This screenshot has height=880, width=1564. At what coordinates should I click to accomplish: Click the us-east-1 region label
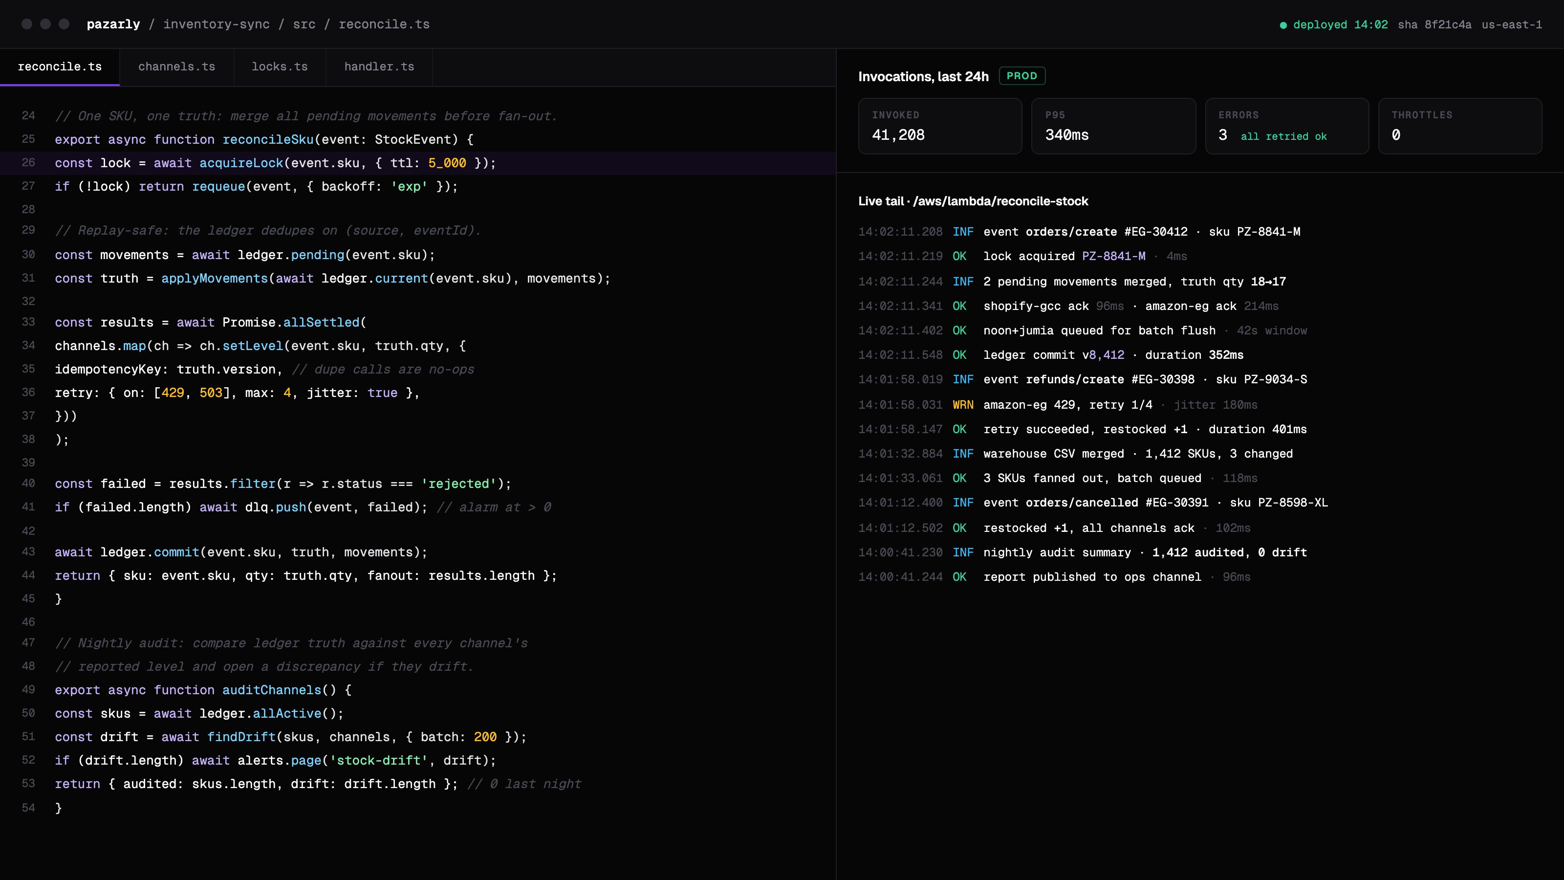(x=1511, y=25)
